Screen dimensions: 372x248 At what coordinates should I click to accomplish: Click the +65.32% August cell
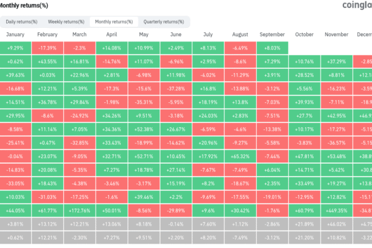(241, 156)
